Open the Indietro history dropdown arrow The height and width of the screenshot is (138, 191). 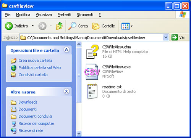click(32, 26)
